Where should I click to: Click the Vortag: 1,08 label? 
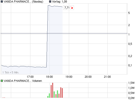click(x=60, y=2)
